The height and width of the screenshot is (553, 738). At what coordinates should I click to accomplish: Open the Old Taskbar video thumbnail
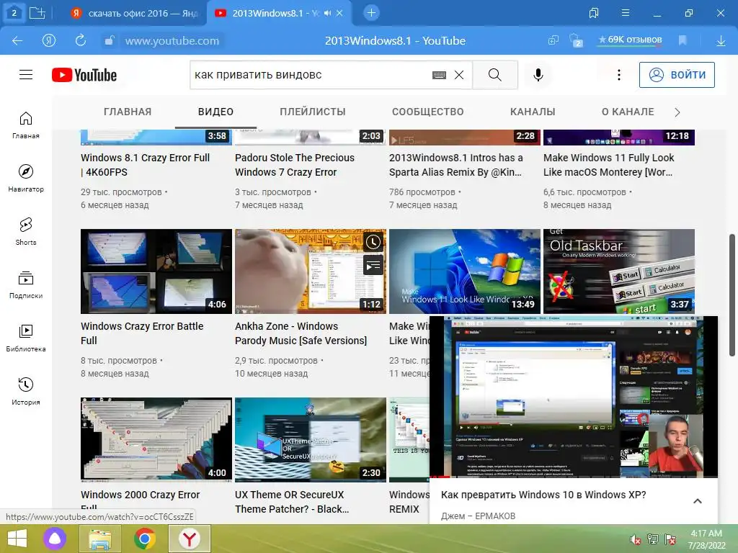click(619, 271)
